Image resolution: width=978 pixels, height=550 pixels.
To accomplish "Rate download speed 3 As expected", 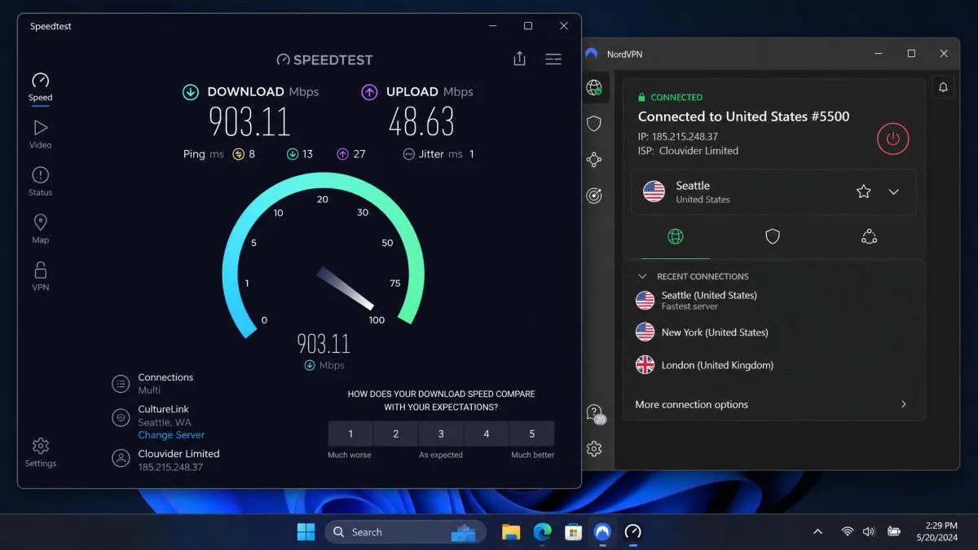I will tap(441, 433).
